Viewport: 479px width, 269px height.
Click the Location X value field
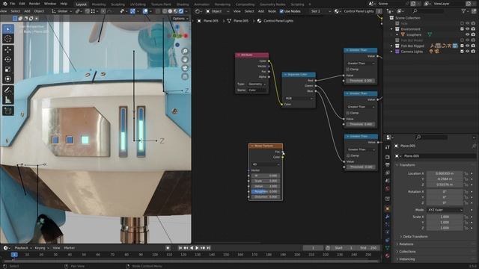pos(445,173)
